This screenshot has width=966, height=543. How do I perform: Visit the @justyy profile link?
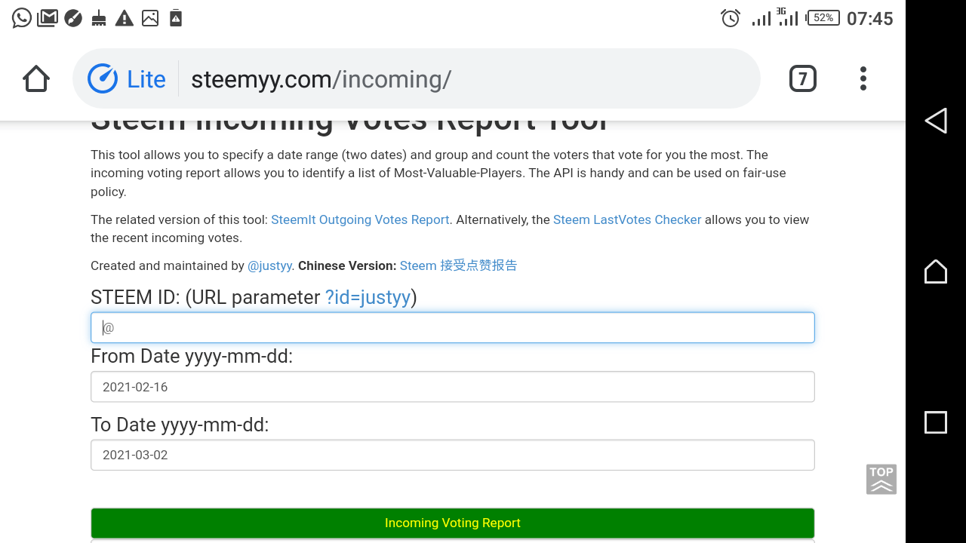pyautogui.click(x=269, y=265)
